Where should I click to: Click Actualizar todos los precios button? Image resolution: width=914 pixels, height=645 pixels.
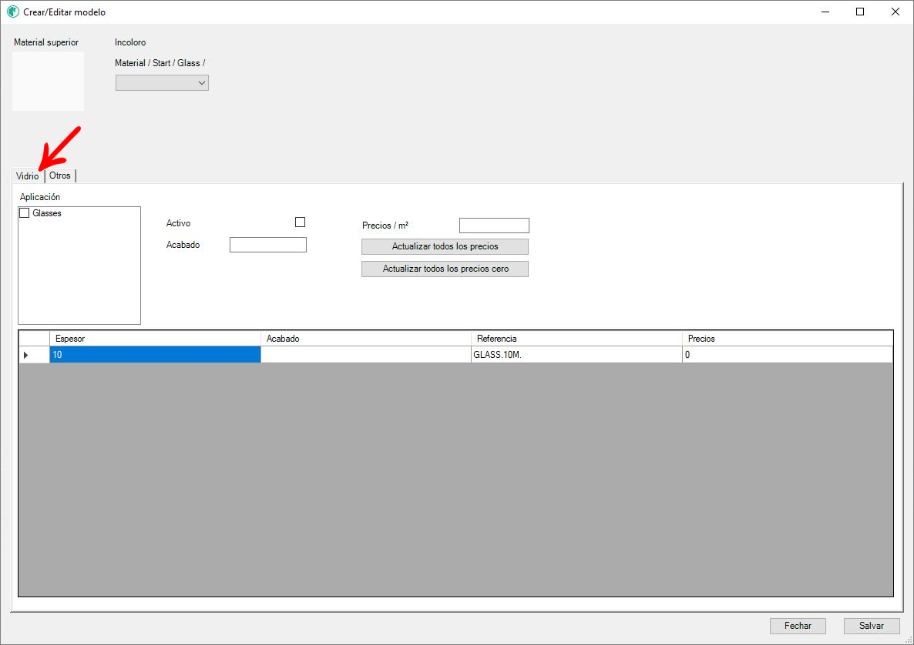coord(445,246)
